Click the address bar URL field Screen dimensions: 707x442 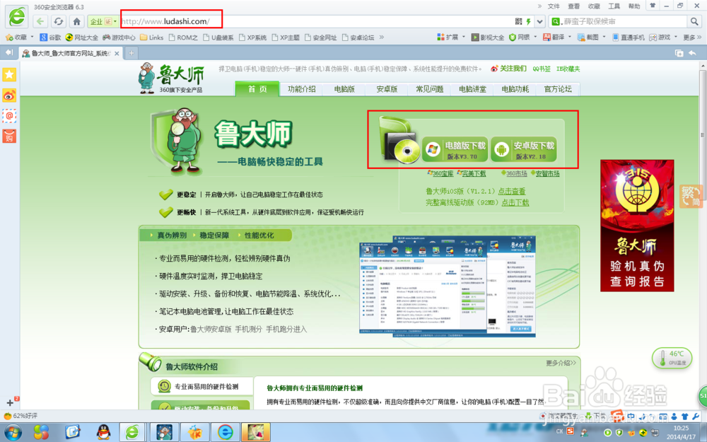pos(315,21)
